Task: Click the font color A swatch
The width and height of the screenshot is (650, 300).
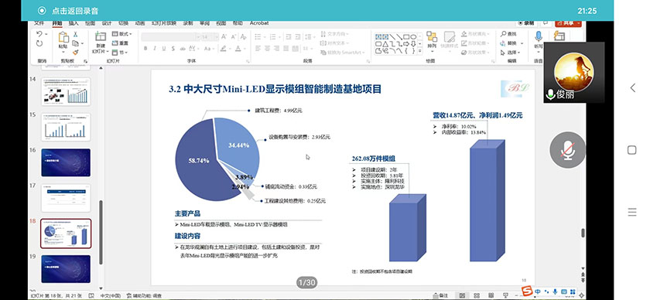Action: [x=238, y=49]
